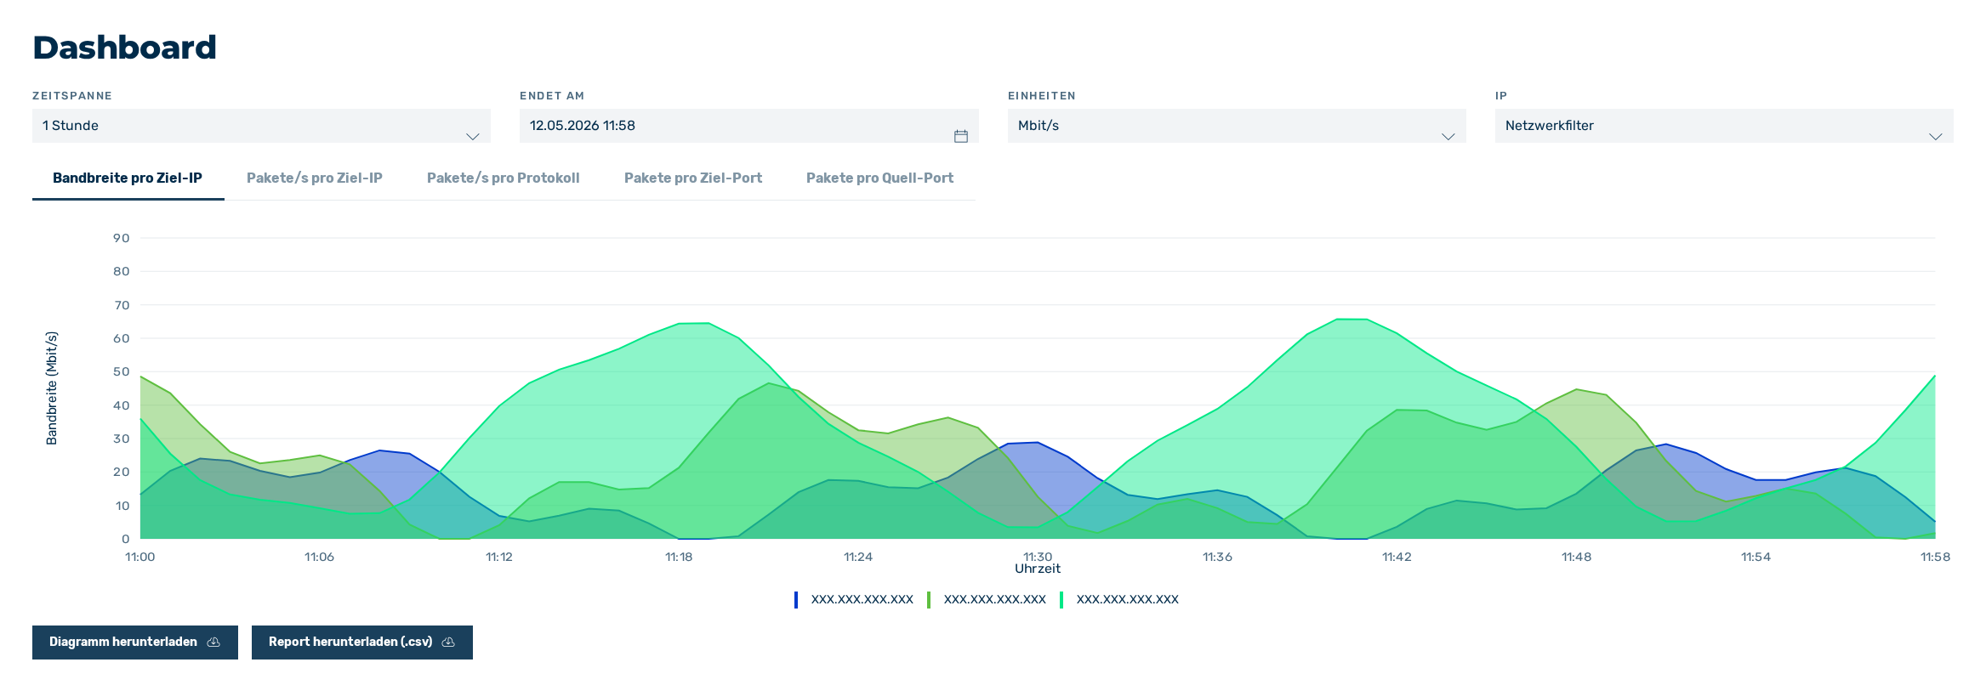Hide the first xxx.xxx.xxx.xxx legend entry

862,599
